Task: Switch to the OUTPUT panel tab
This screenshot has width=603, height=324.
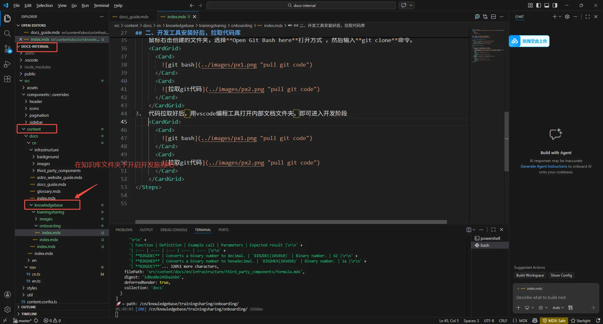Action: [146, 230]
